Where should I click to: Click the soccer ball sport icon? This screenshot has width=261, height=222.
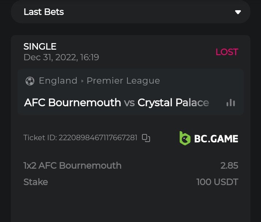click(30, 81)
